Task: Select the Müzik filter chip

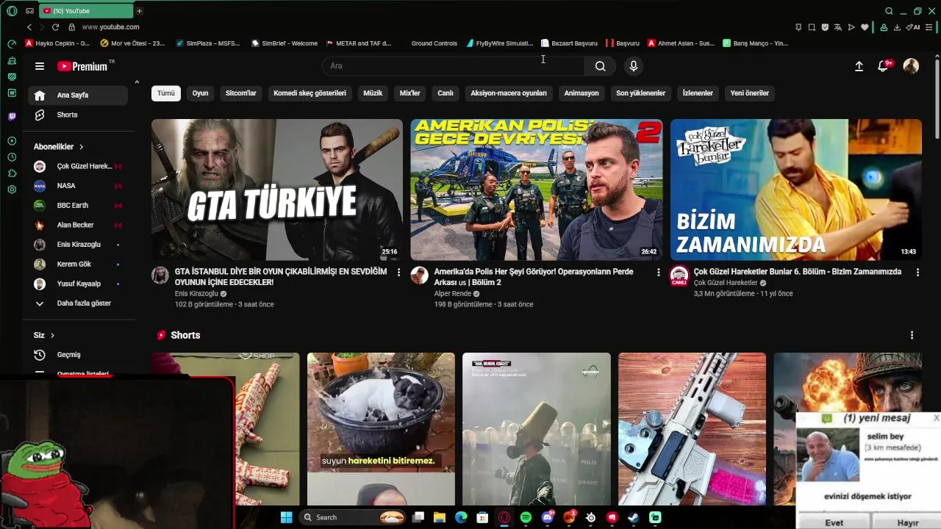Action: [373, 93]
